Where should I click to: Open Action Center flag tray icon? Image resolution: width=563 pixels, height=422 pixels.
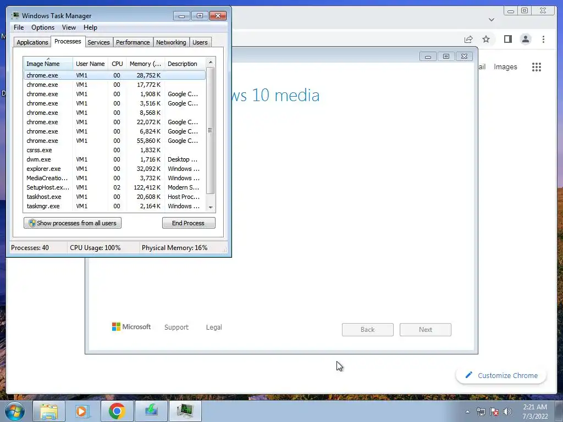point(494,412)
